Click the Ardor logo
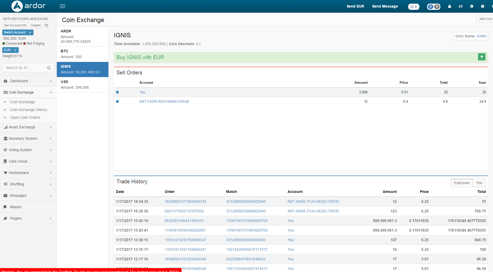This screenshot has height=272, width=493. pyautogui.click(x=28, y=6)
